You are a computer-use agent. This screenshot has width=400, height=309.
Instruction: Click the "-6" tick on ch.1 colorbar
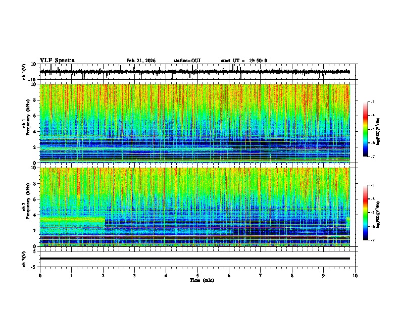tap(372, 143)
